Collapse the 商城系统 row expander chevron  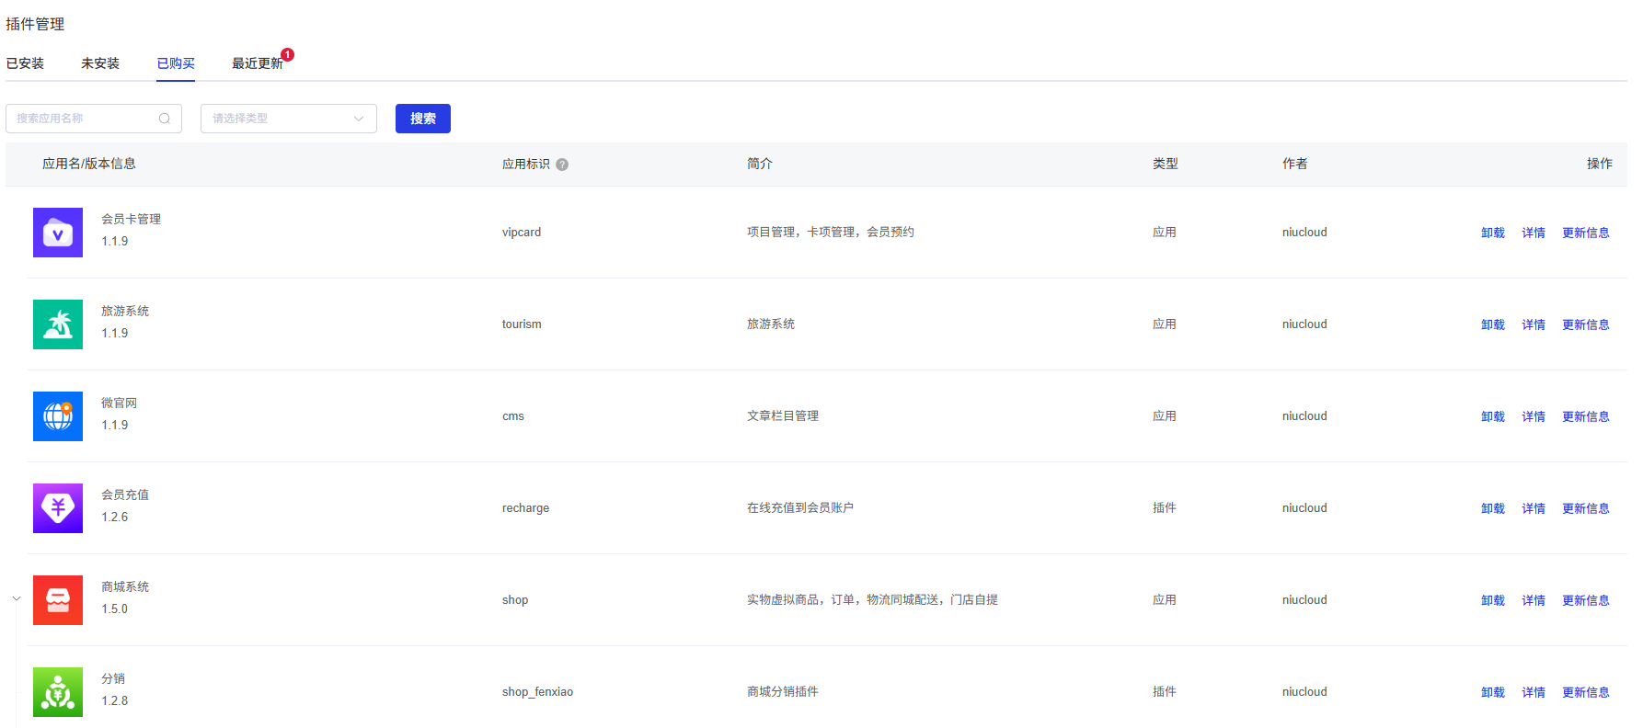[17, 599]
